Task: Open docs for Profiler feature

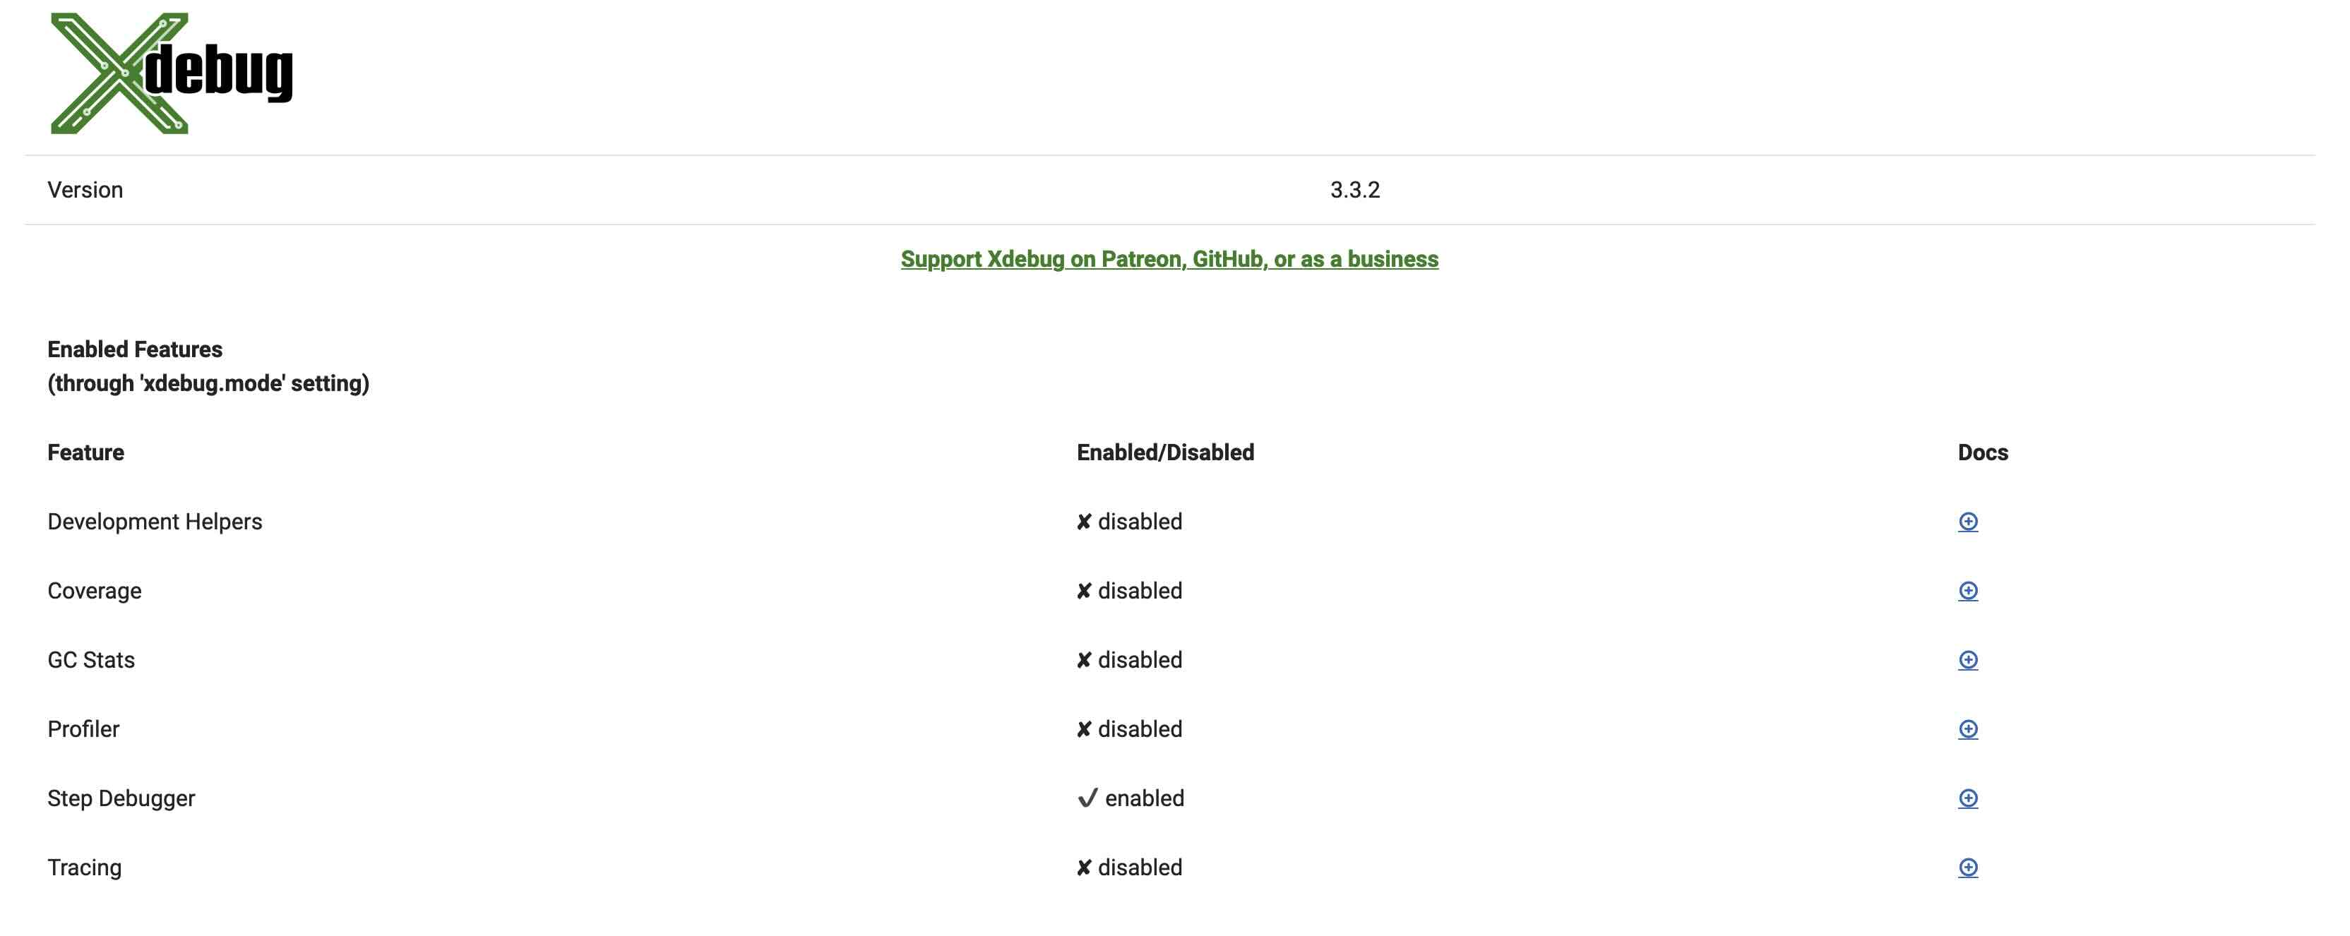Action: 1968,729
